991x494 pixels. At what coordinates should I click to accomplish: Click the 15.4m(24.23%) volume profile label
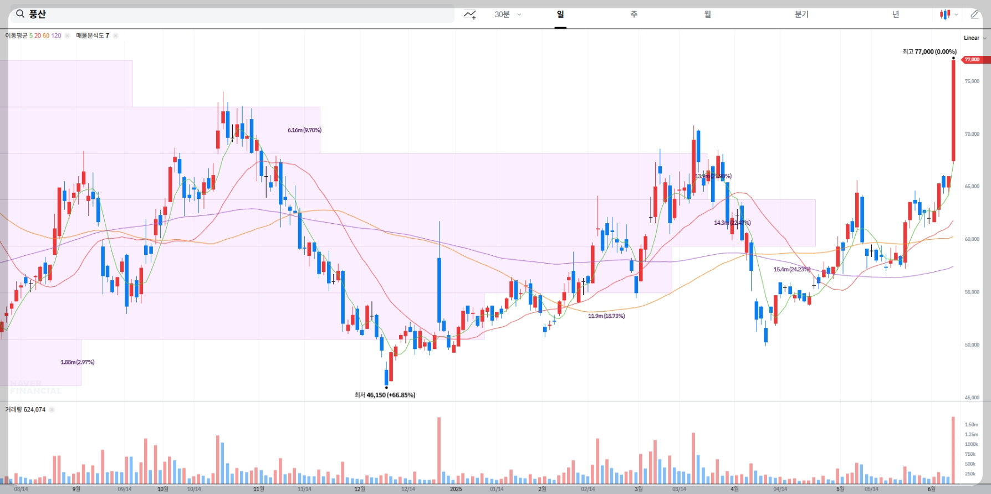click(792, 270)
